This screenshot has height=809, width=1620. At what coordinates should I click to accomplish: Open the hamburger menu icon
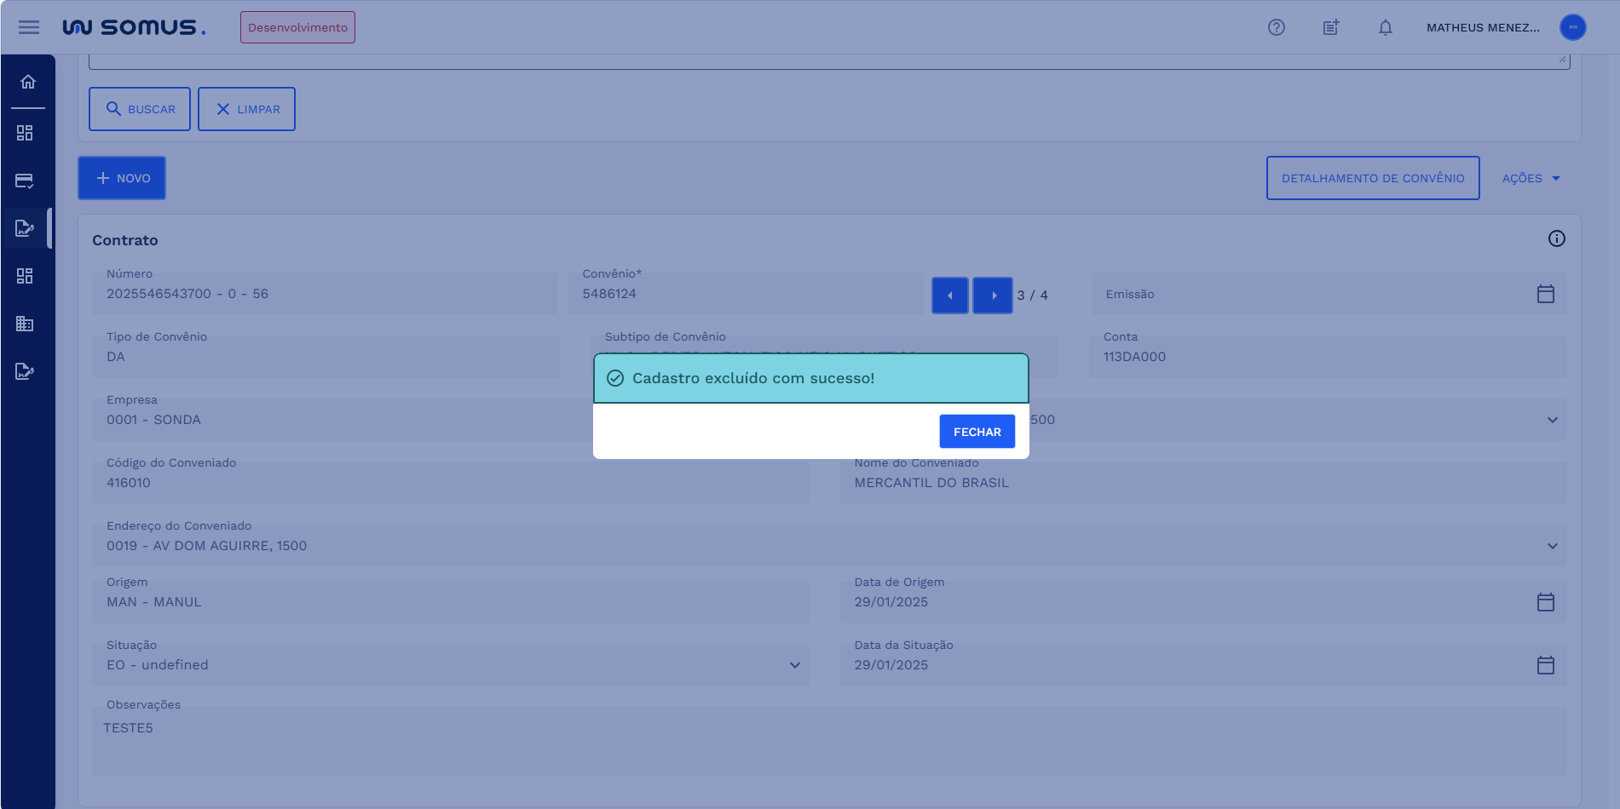pyautogui.click(x=29, y=27)
